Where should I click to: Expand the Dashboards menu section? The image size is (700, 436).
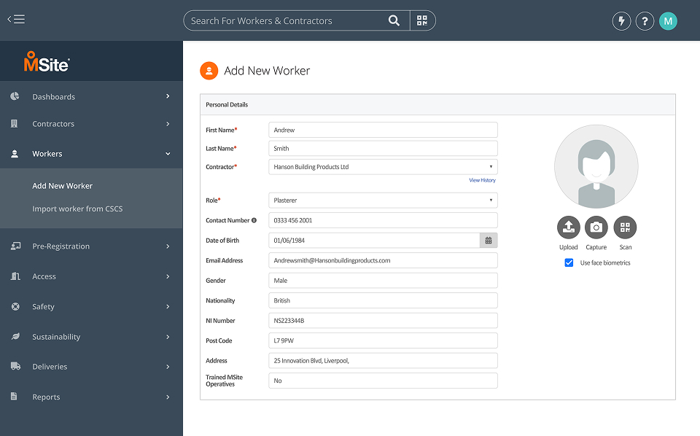tap(91, 96)
